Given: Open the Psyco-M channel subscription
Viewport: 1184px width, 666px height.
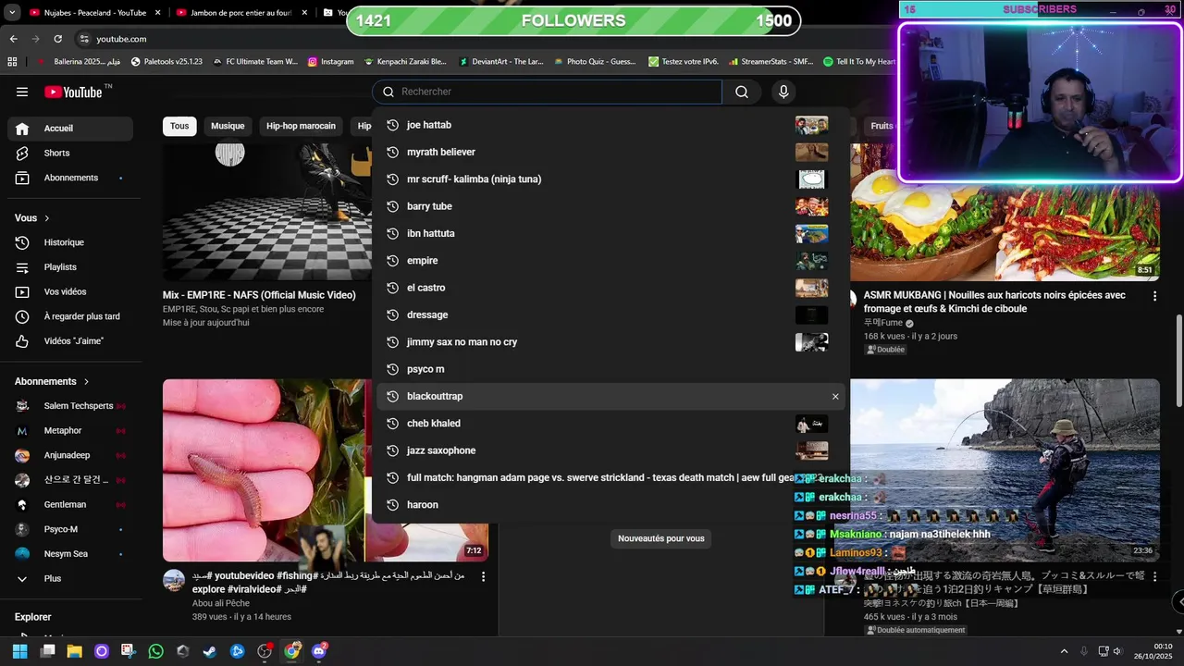Looking at the screenshot, I should point(70,529).
